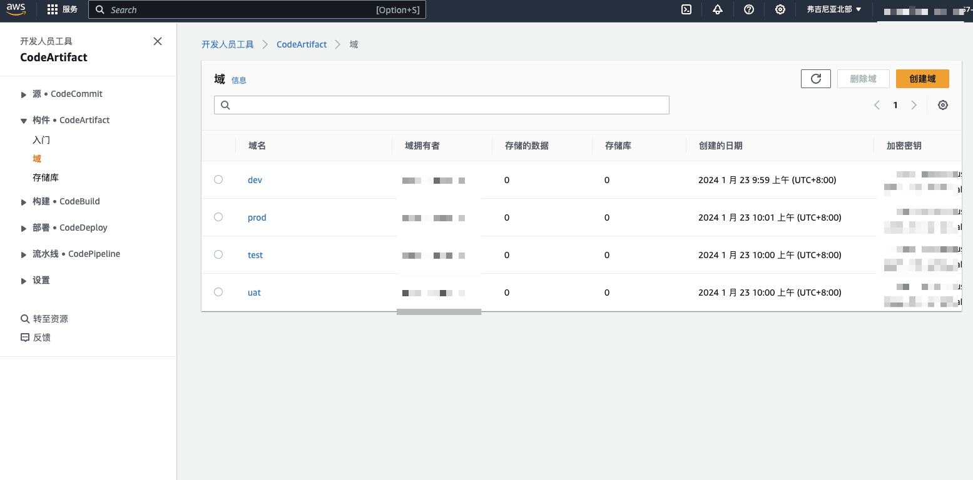Image resolution: width=973 pixels, height=480 pixels.
Task: Click the CodeArtifact sidebar title
Action: 54,57
